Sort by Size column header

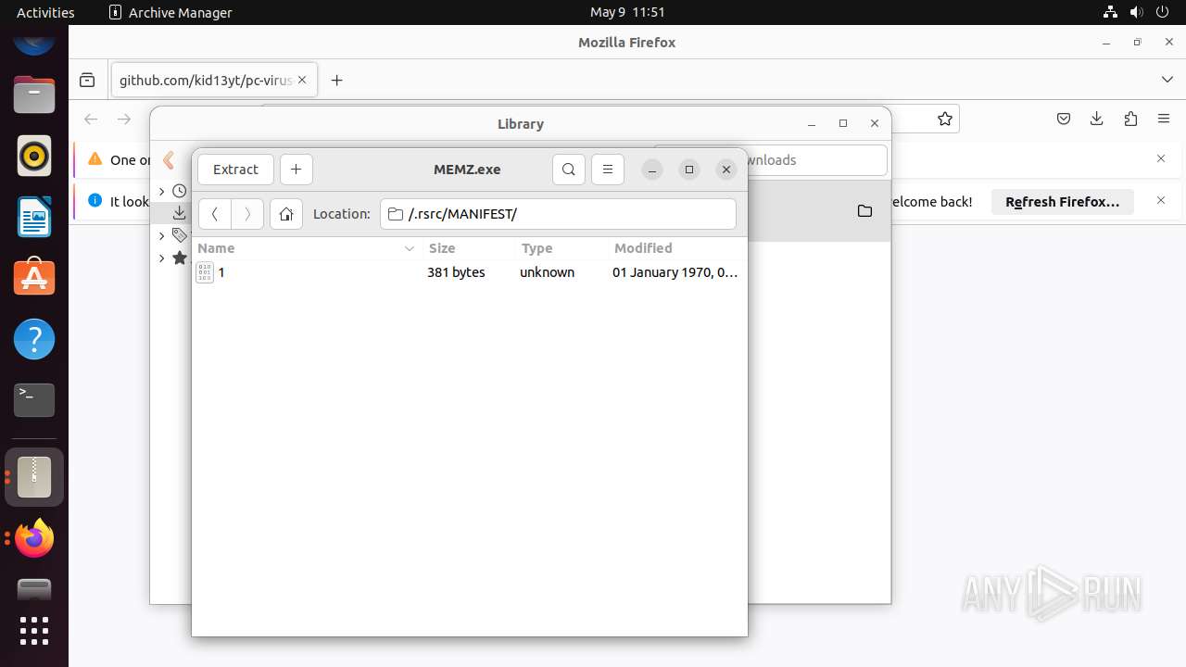point(469,248)
